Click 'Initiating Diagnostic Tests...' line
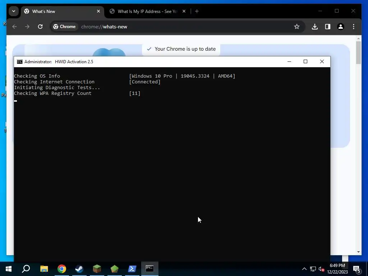This screenshot has width=368, height=276. click(x=57, y=88)
